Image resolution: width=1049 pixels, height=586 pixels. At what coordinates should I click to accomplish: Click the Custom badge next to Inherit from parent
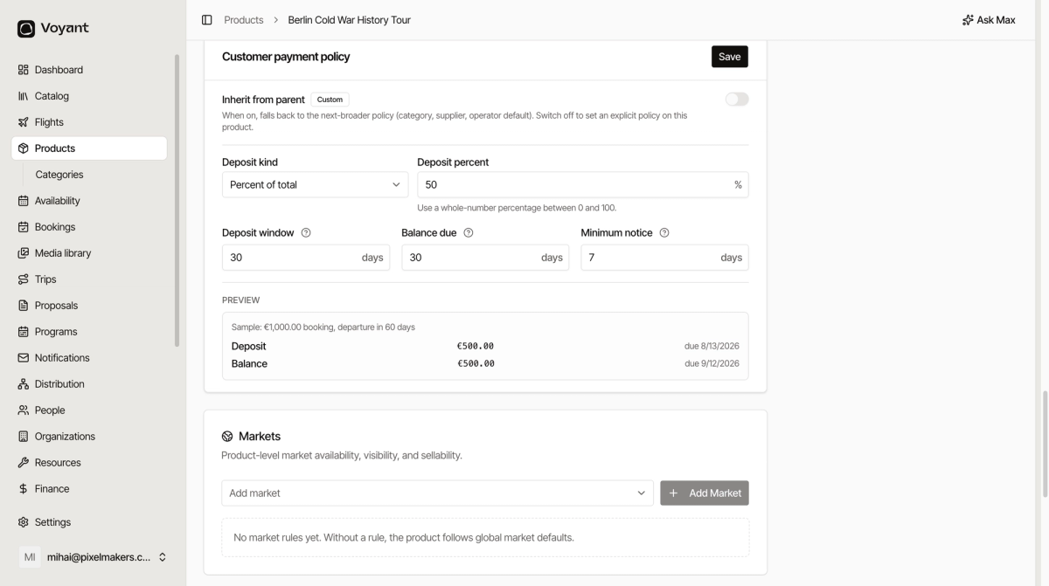tap(330, 100)
